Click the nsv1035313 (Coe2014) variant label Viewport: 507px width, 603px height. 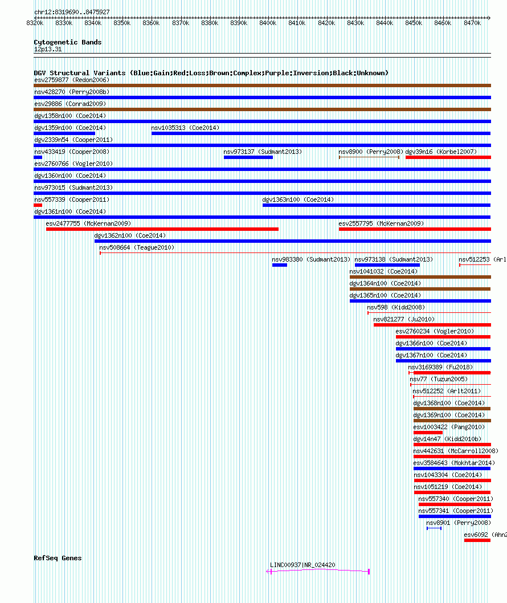(185, 128)
